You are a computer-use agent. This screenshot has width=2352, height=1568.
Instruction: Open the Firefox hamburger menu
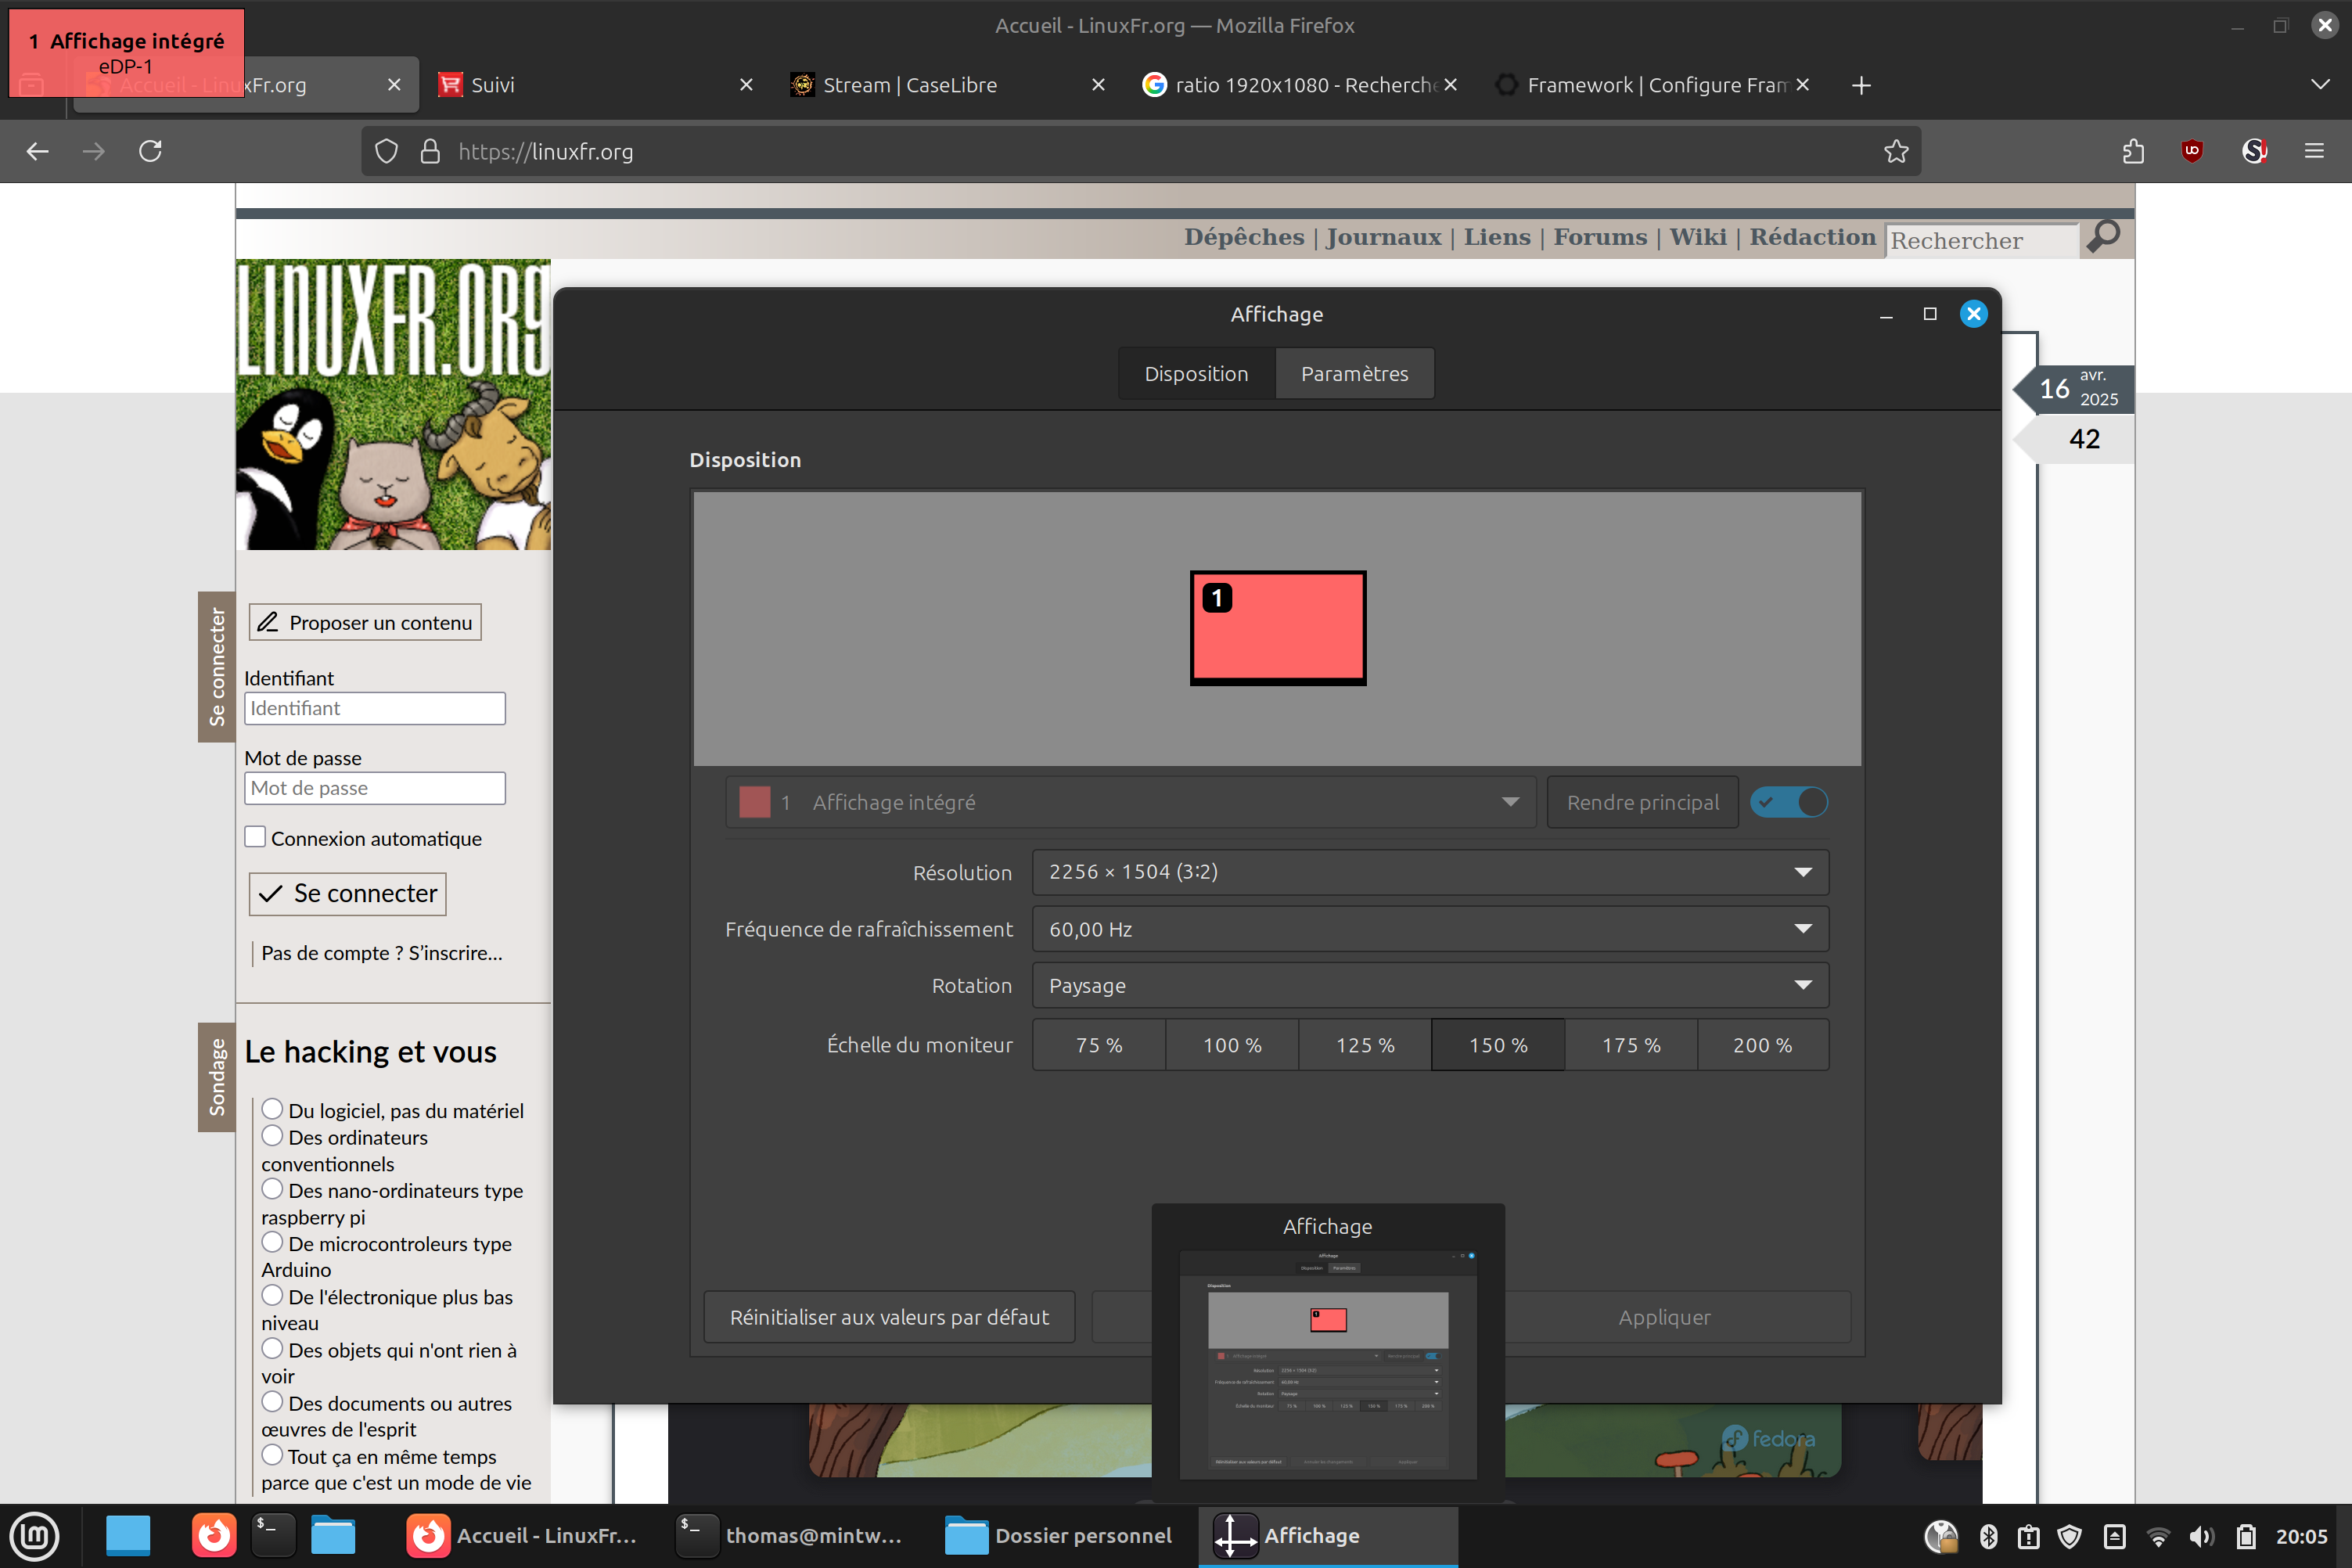tap(2314, 151)
